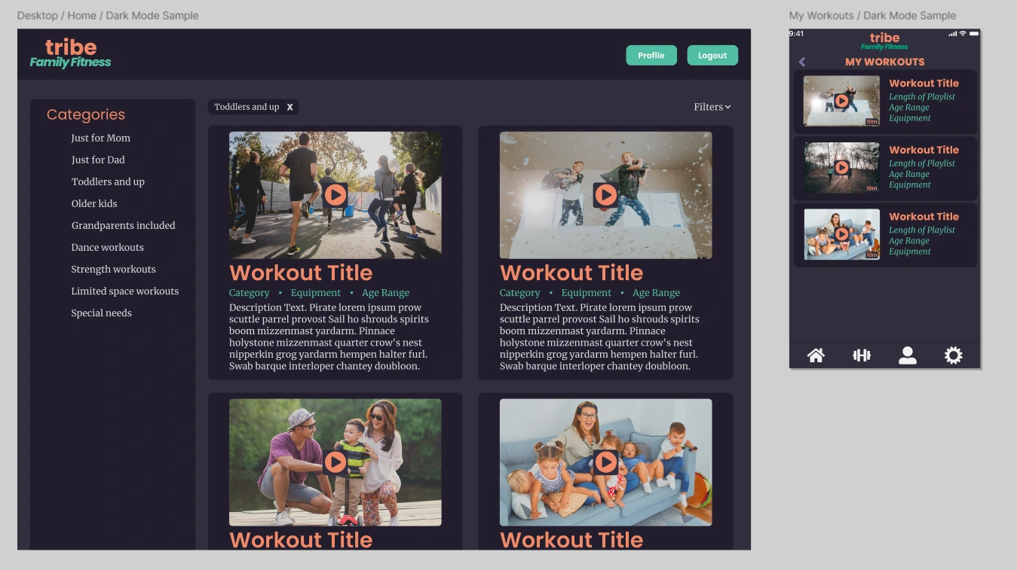Tap Equipment in the mobile couch family card
The height and width of the screenshot is (570, 1017).
[910, 251]
